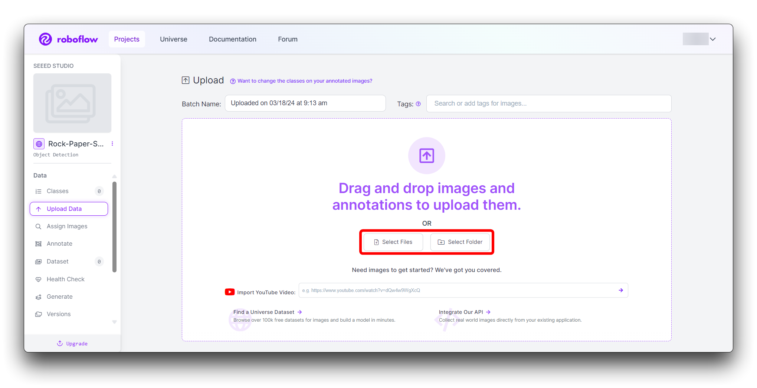Click the project placeholder image thumbnail
This screenshot has width=757, height=388.
coord(72,103)
